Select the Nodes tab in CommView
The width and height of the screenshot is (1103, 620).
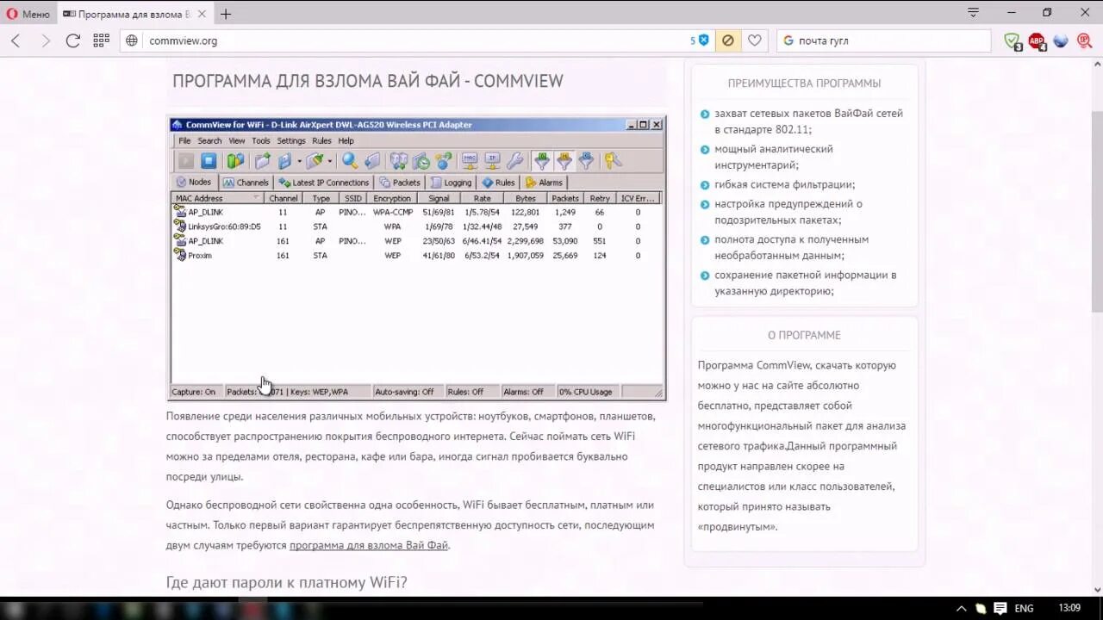tap(194, 182)
